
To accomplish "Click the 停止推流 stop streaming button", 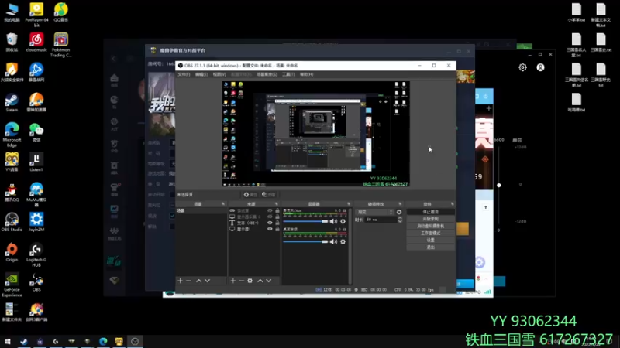I will click(431, 212).
